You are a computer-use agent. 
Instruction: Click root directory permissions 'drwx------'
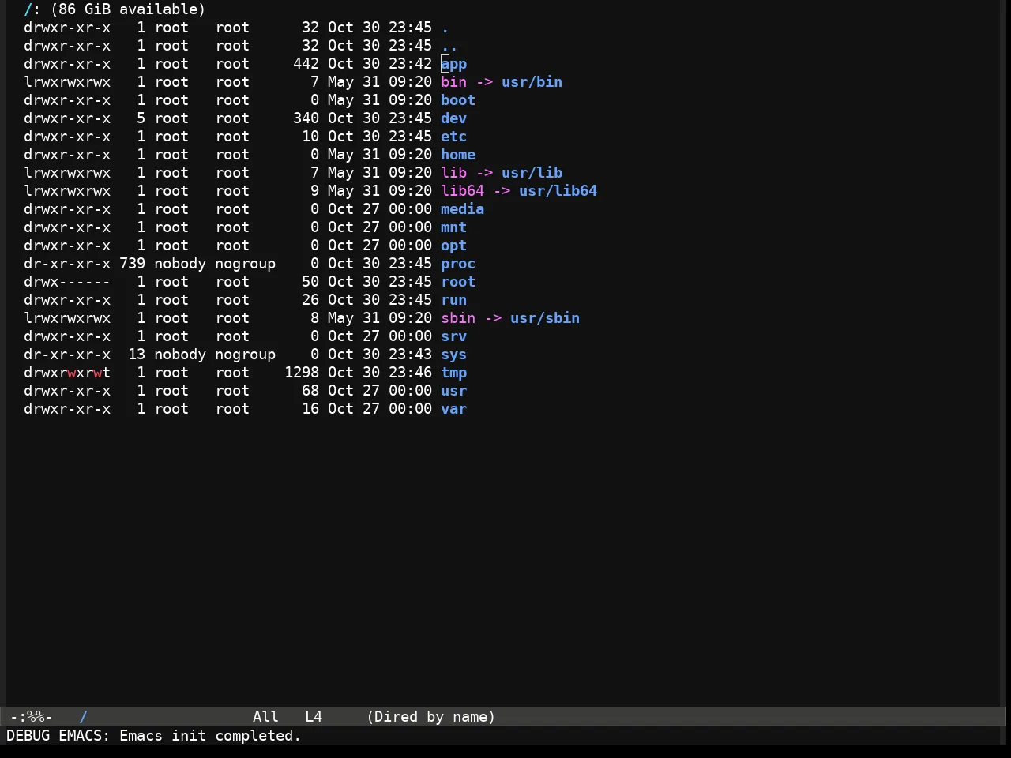(67, 282)
